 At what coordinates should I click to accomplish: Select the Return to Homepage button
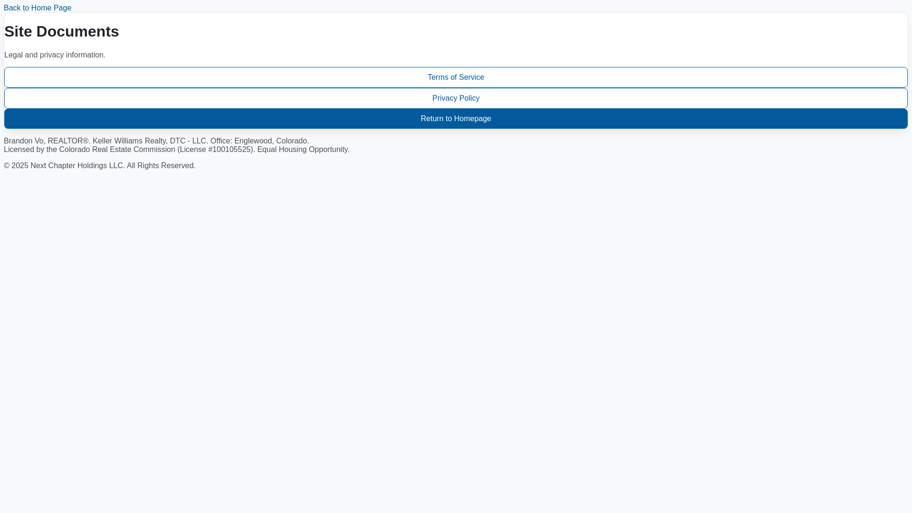coord(456,119)
